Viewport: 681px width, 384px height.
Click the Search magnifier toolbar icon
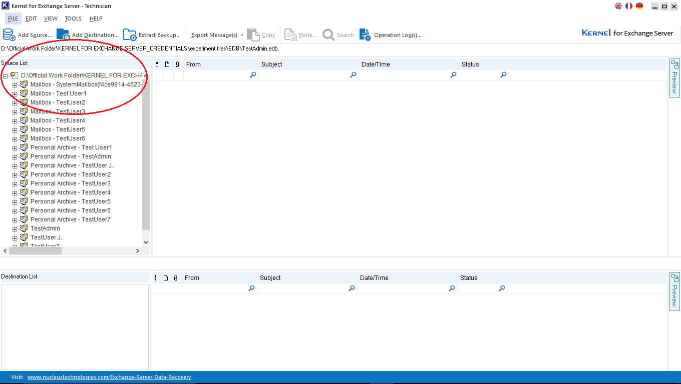[x=328, y=34]
